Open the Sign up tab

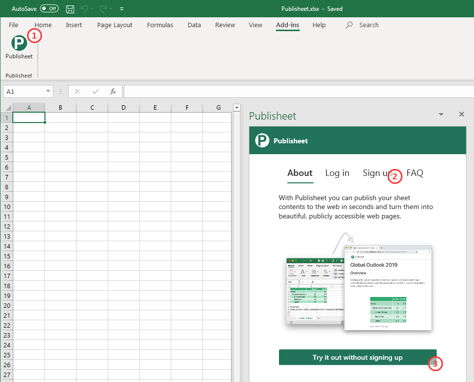(x=377, y=173)
